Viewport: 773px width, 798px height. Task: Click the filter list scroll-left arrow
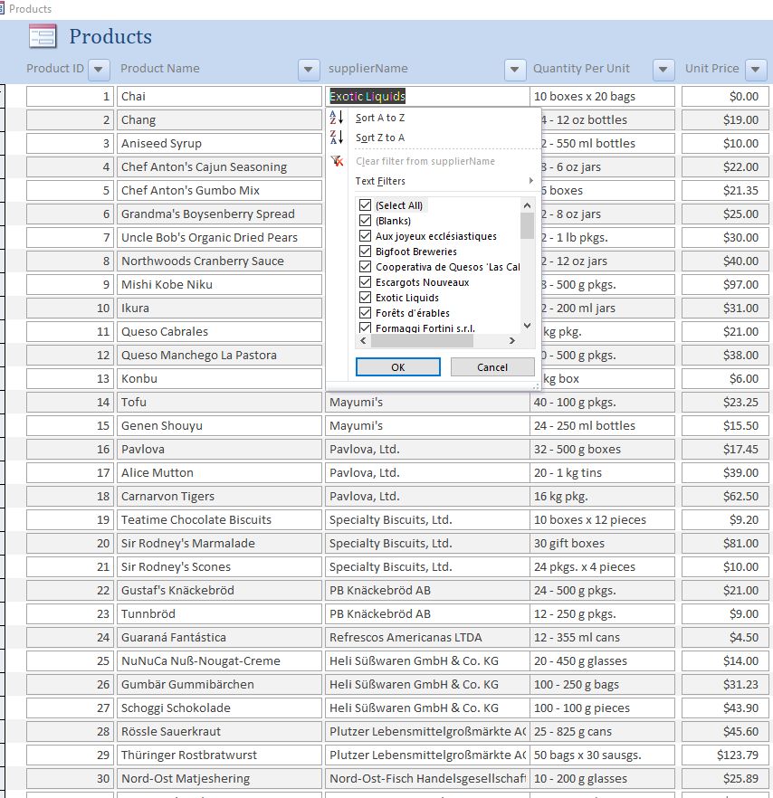pos(363,340)
